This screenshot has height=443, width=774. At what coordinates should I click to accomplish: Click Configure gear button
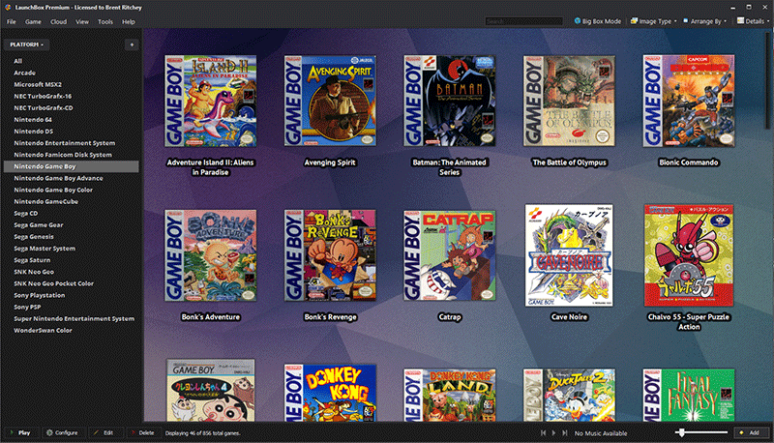coord(61,432)
